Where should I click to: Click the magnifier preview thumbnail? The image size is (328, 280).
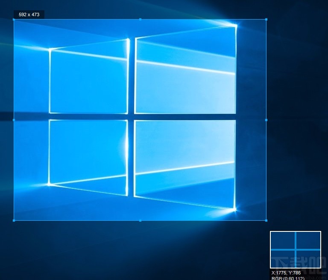click(x=296, y=250)
